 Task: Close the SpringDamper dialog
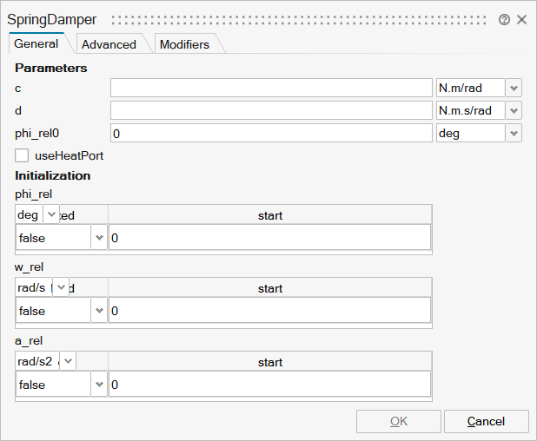point(521,20)
